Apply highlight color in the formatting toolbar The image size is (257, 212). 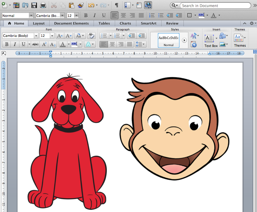201,15
